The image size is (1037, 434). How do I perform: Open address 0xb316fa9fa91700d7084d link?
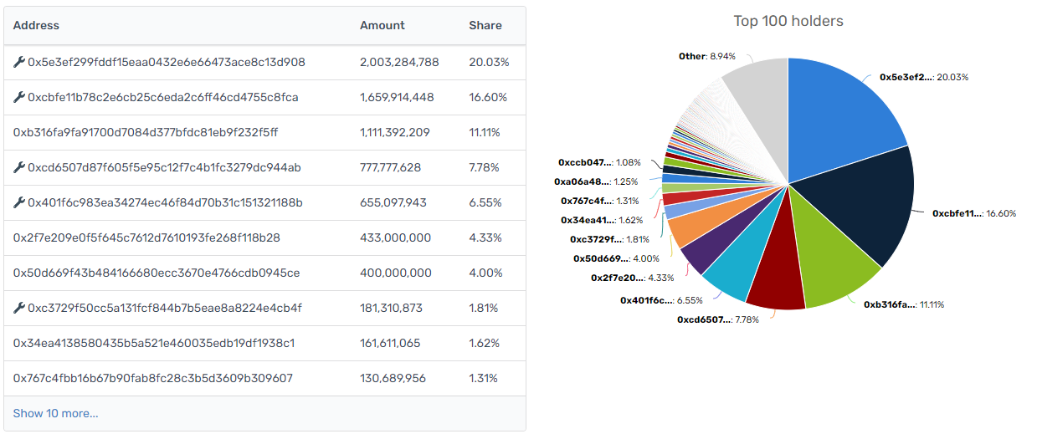tap(146, 133)
